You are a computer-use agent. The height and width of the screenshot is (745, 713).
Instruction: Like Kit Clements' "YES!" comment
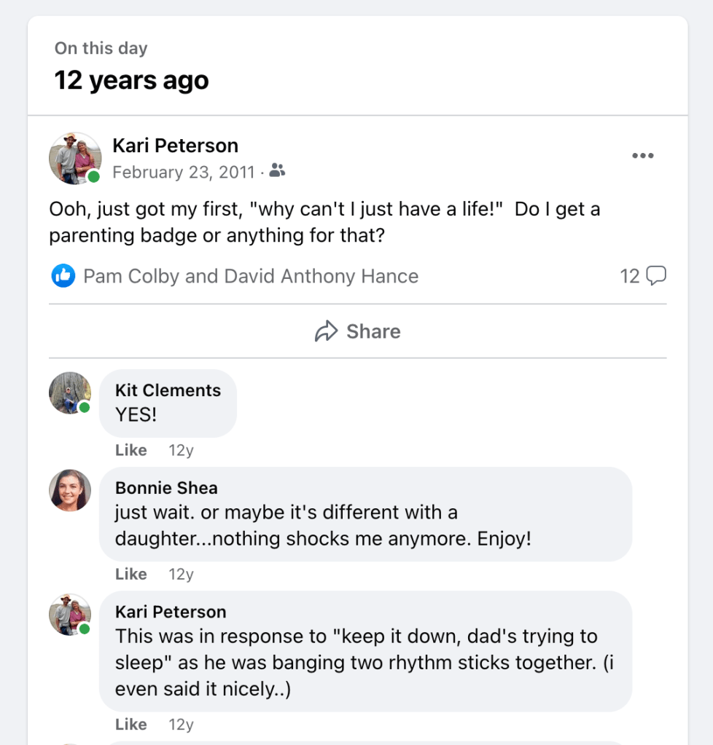[x=131, y=450]
